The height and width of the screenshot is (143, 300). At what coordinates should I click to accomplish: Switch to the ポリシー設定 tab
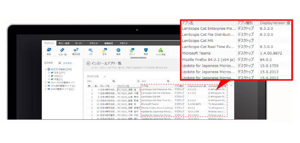coord(64,43)
